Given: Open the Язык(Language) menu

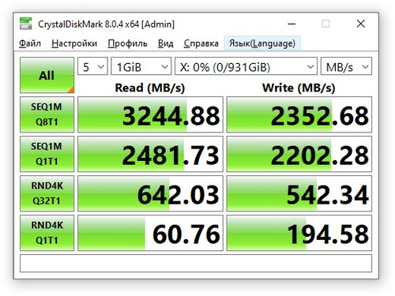Looking at the screenshot, I should coord(262,43).
